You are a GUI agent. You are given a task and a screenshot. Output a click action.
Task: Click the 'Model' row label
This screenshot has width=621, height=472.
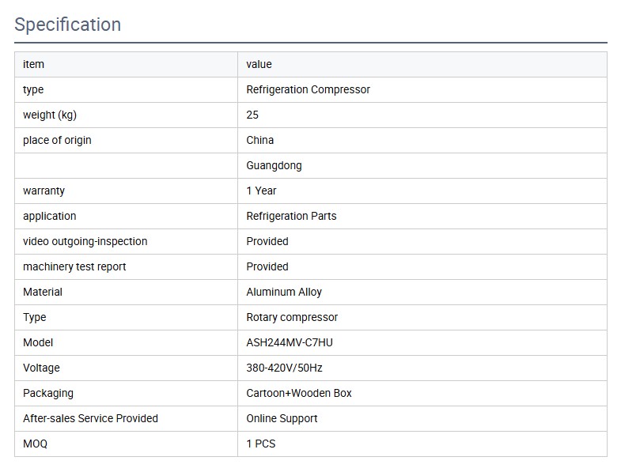coord(38,342)
